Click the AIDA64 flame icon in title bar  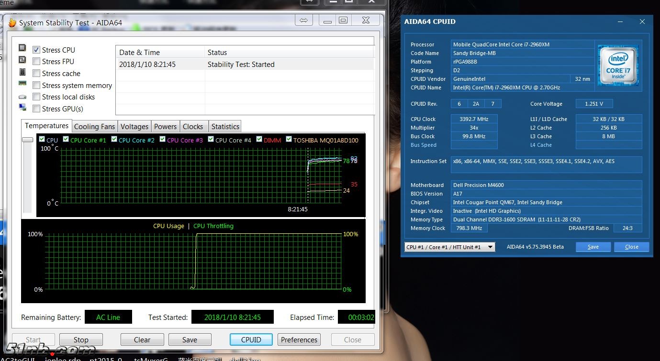click(x=12, y=22)
